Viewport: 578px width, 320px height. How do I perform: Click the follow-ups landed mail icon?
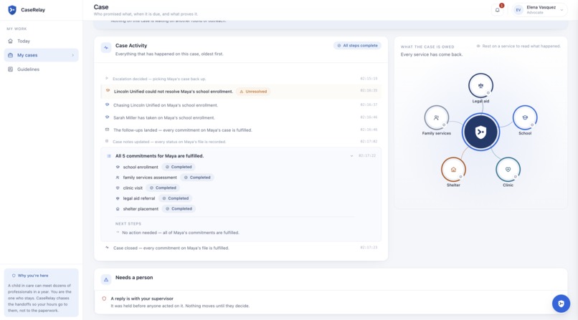point(108,130)
